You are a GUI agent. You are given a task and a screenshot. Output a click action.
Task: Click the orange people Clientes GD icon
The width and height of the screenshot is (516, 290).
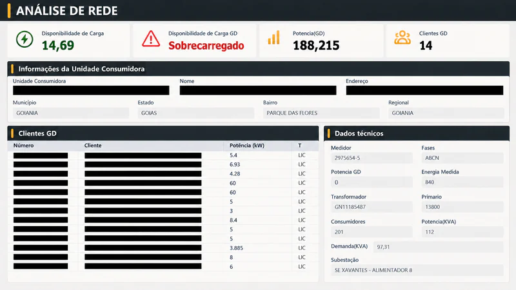pos(402,37)
